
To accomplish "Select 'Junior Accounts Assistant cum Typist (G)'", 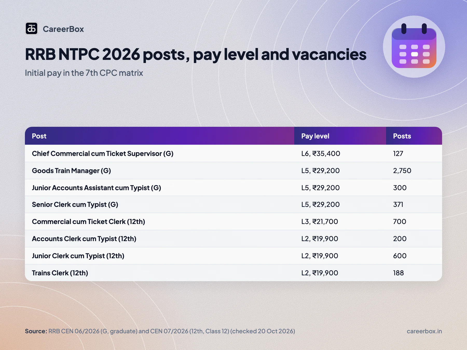I will pos(97,188).
